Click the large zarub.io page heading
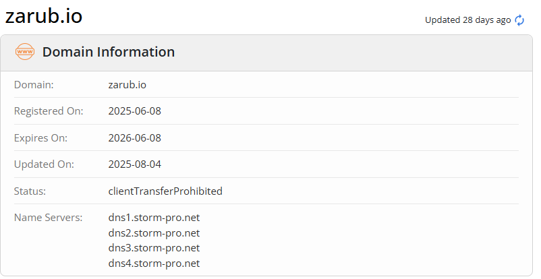Screen dimensions: 541x279 tap(44, 16)
